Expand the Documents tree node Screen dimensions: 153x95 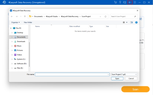tap(12, 37)
